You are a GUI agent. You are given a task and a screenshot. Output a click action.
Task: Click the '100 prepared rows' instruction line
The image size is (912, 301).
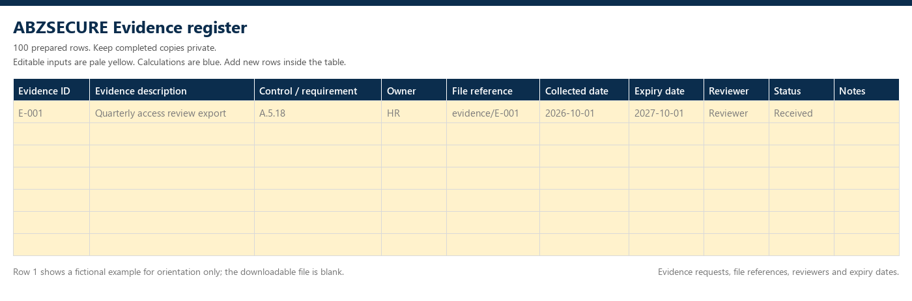(x=115, y=48)
